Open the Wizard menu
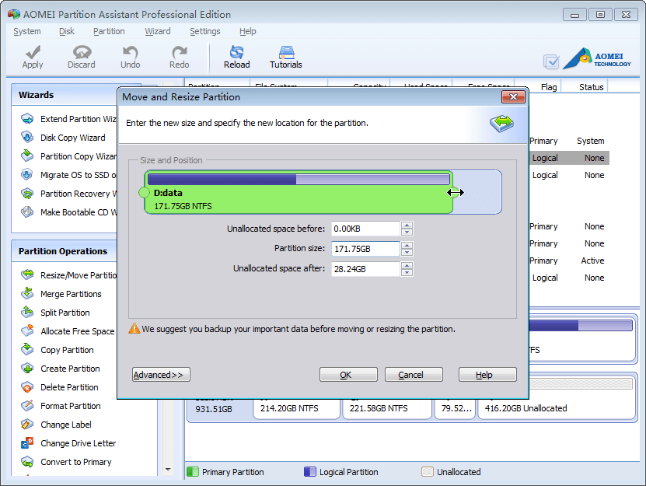The width and height of the screenshot is (646, 486). coord(158,31)
